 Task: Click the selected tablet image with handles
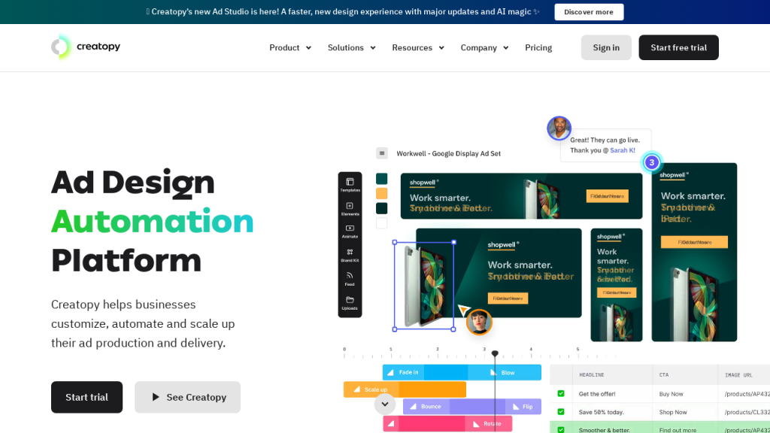coord(424,286)
